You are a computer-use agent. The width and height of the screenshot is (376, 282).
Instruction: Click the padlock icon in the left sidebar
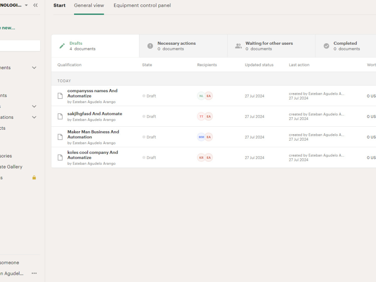(x=34, y=177)
